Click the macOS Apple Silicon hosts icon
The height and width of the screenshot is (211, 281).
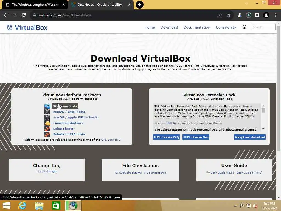(47, 117)
